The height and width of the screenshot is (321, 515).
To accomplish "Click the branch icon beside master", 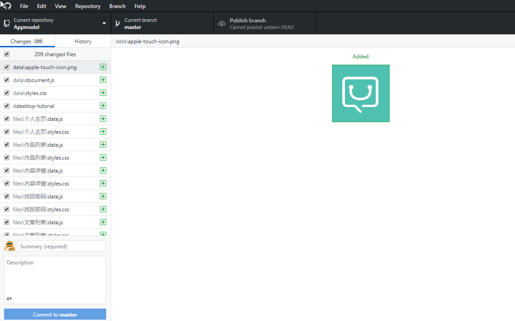I will [x=117, y=23].
